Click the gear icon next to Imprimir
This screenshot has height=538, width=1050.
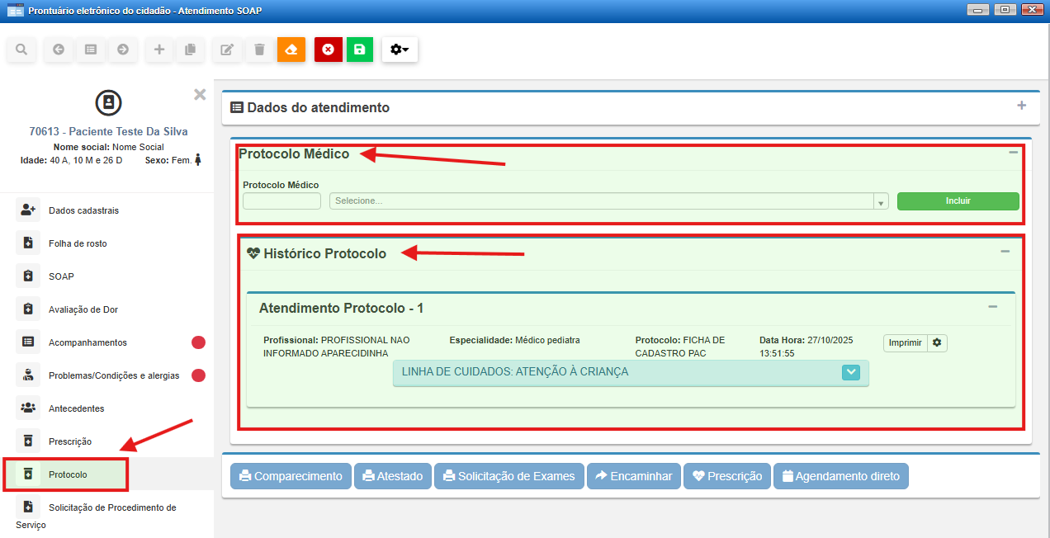(937, 342)
